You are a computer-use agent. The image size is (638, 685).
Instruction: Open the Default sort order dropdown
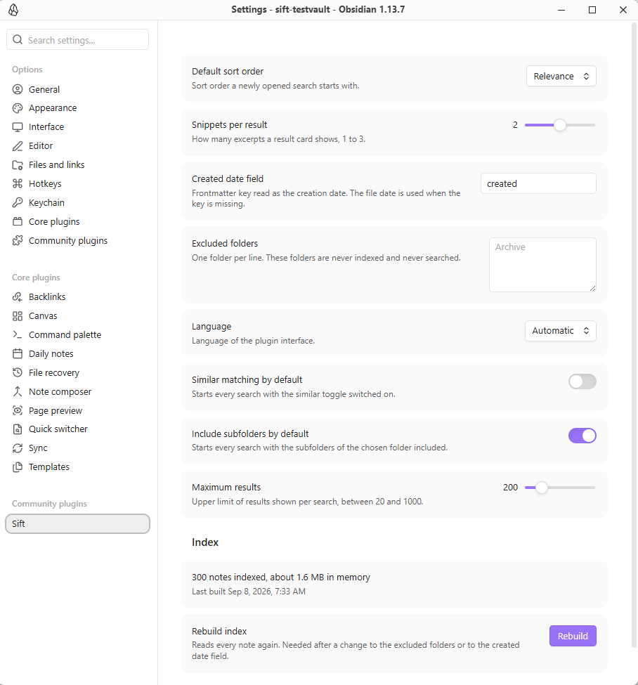561,76
